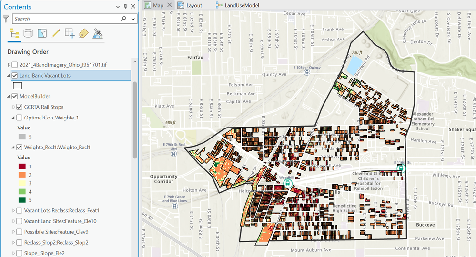The width and height of the screenshot is (476, 257).
Task: Open the search options dropdown arrow
Action: 133,19
